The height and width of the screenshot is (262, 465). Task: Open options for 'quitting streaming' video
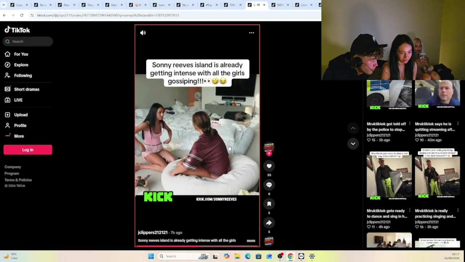[x=458, y=124]
